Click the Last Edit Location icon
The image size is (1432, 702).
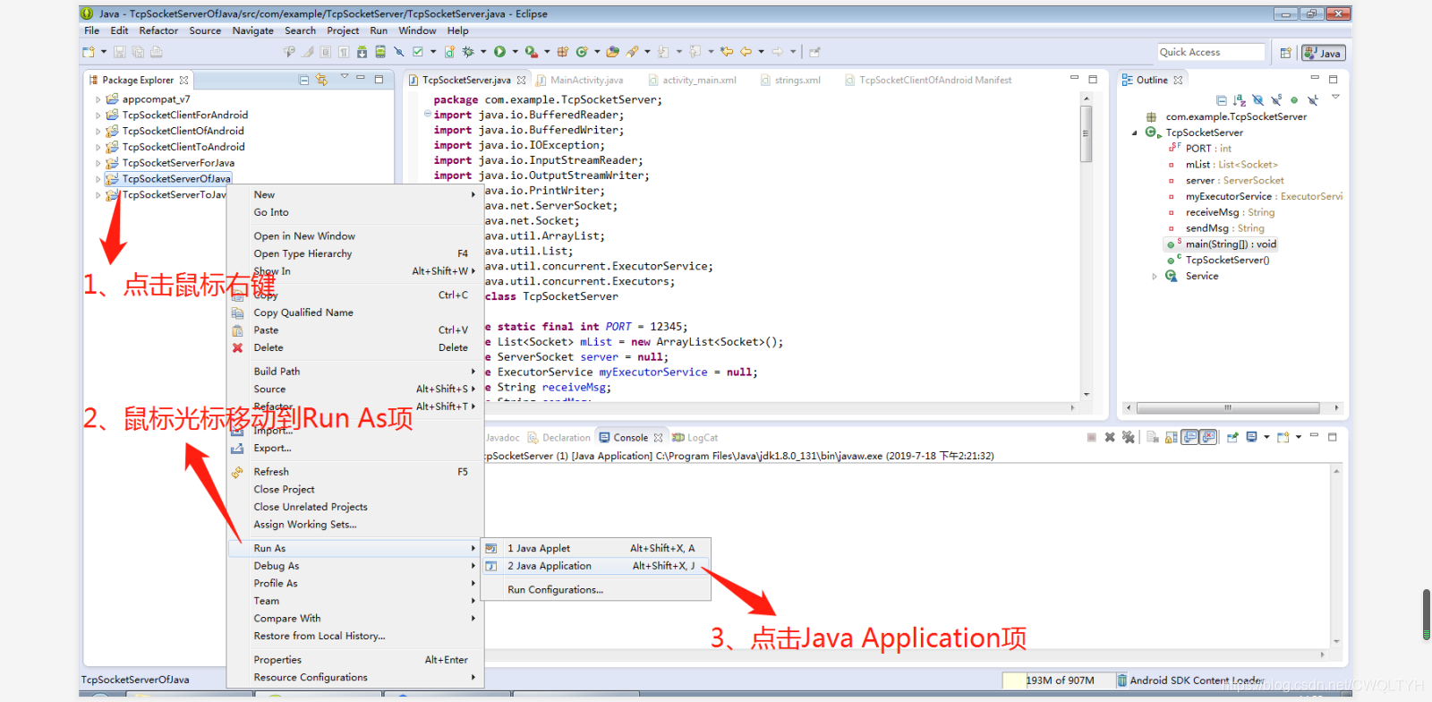pos(727,52)
